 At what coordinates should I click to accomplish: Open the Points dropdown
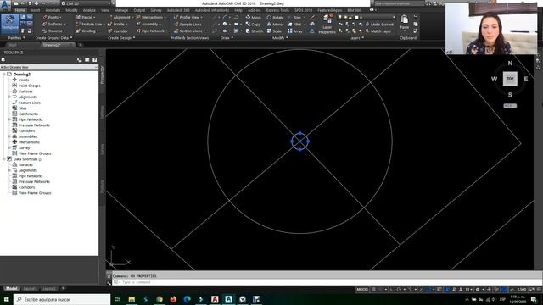pyautogui.click(x=53, y=17)
